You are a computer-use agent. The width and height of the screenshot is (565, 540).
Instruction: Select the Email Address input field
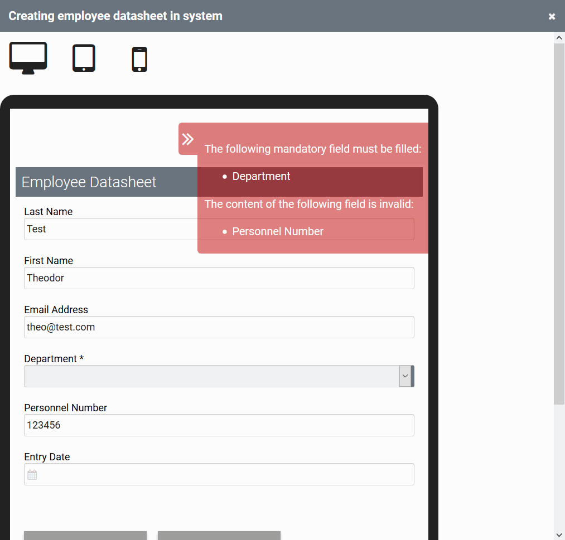coord(219,327)
